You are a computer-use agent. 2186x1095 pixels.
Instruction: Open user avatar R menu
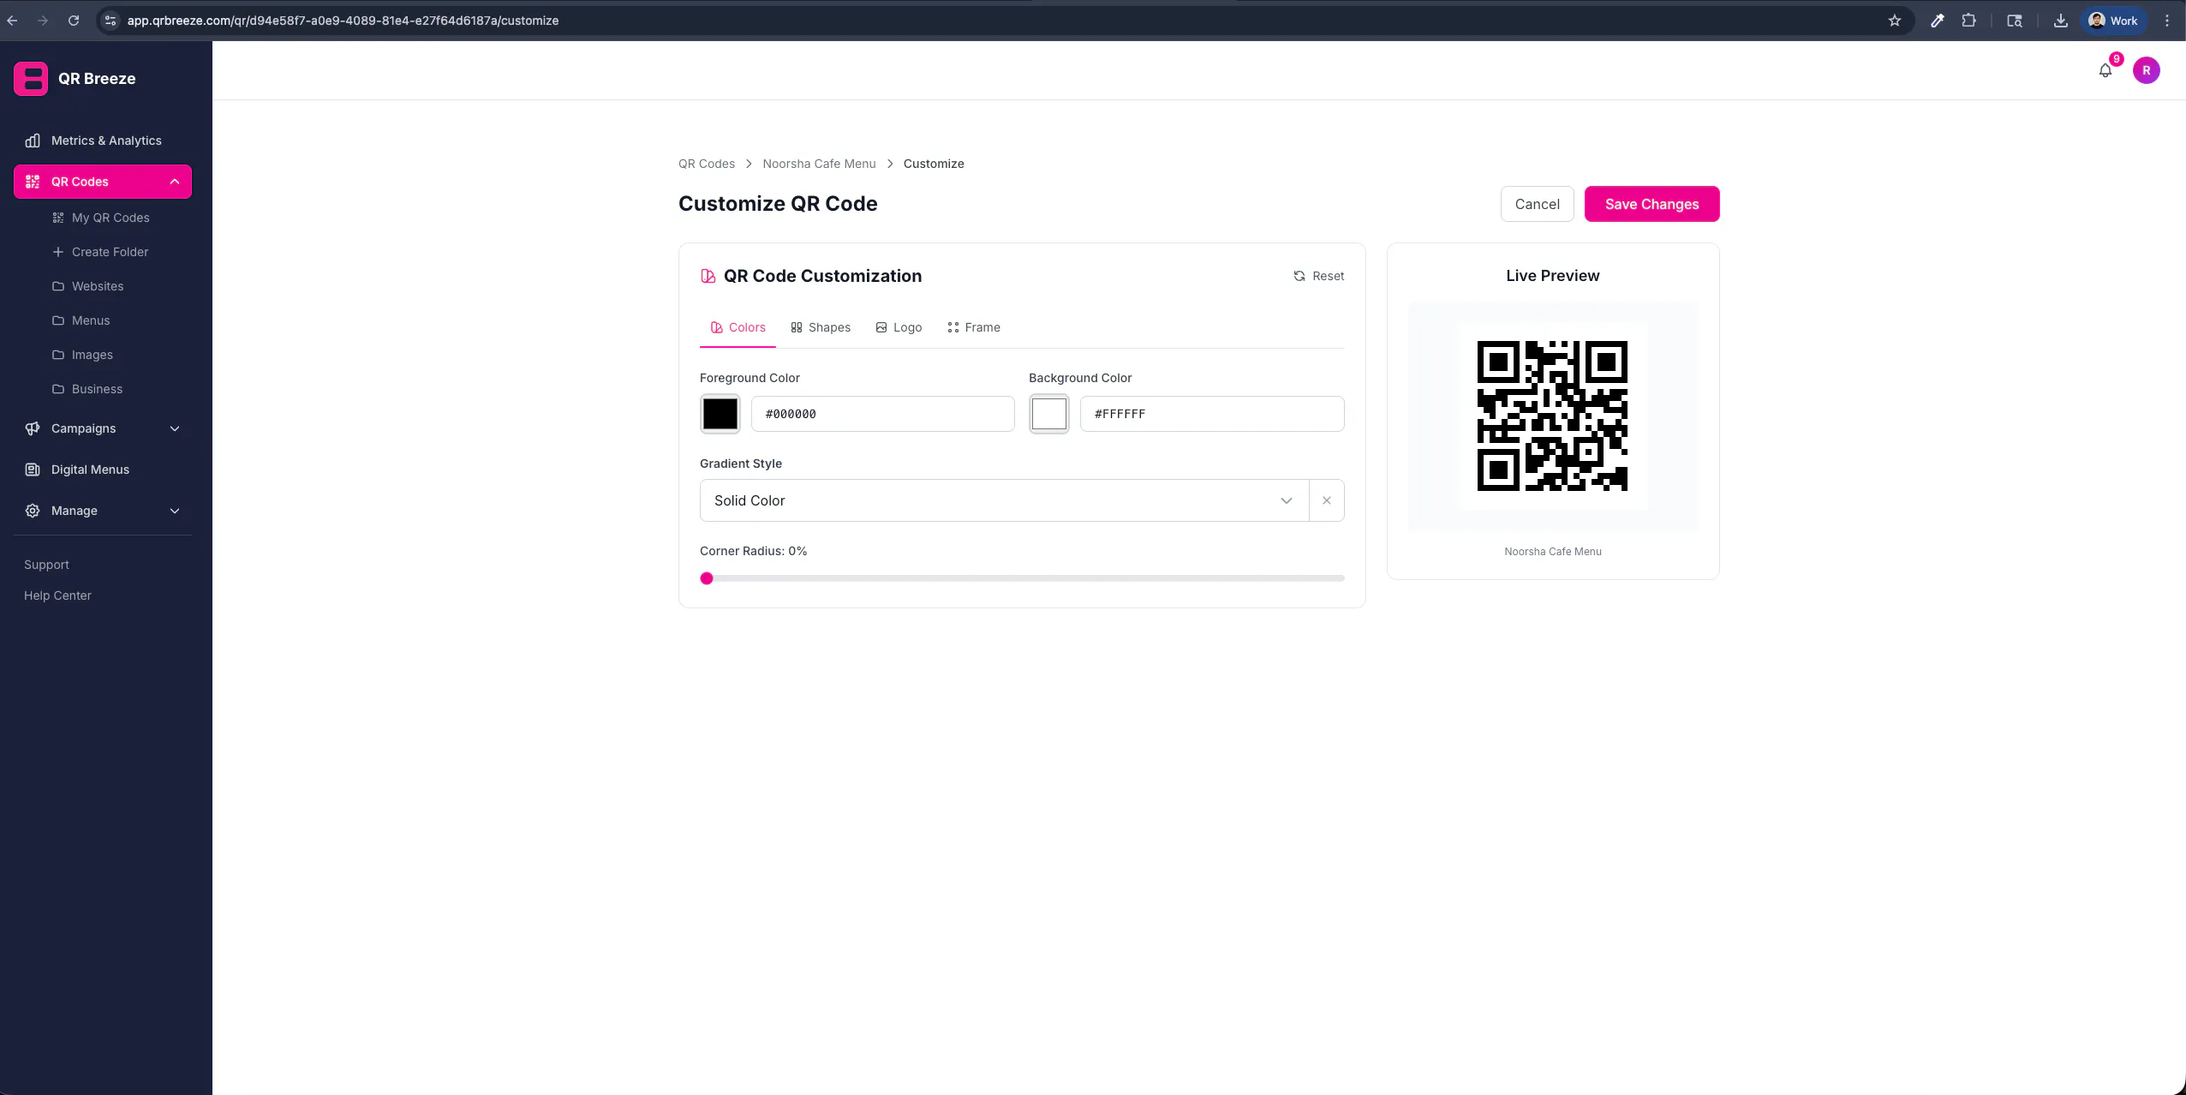click(2146, 70)
